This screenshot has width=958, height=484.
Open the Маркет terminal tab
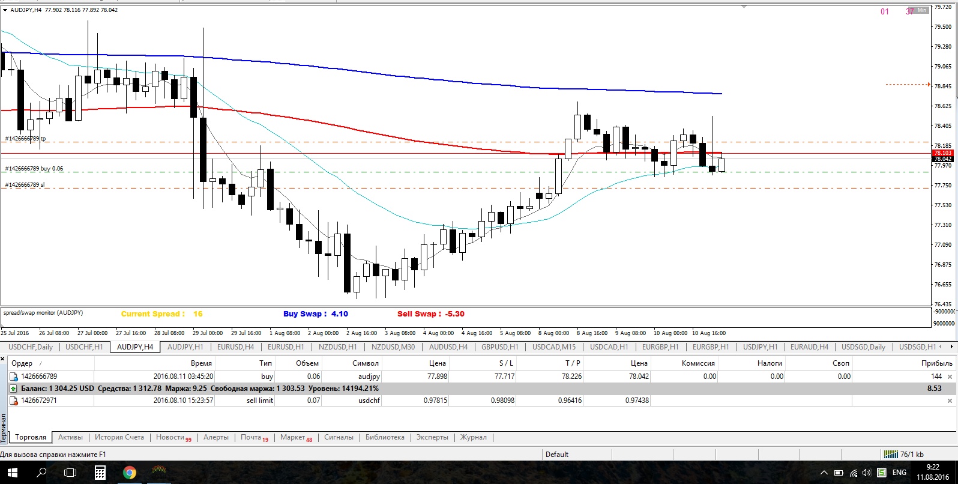[296, 438]
